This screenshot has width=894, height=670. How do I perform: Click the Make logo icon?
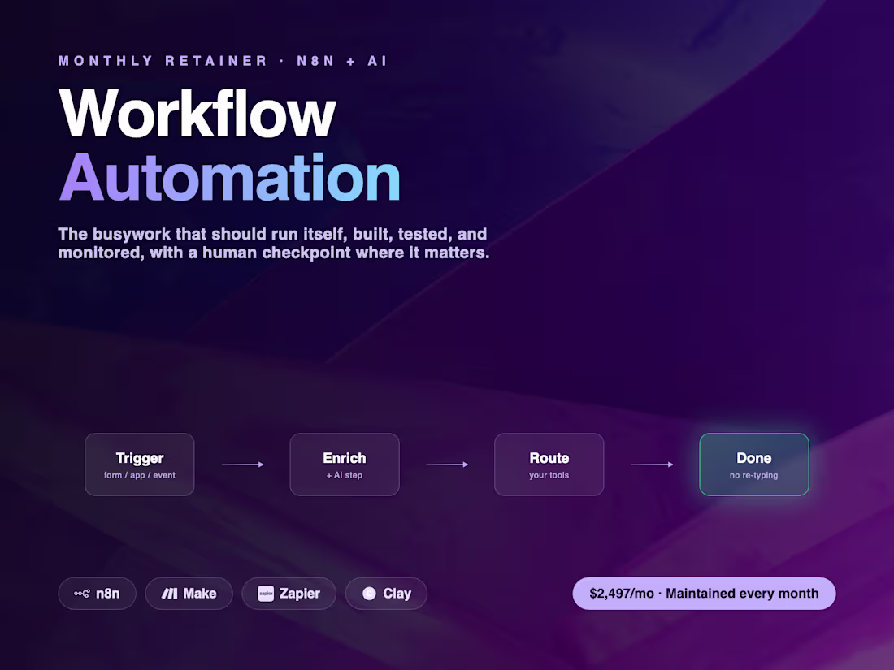(x=169, y=594)
